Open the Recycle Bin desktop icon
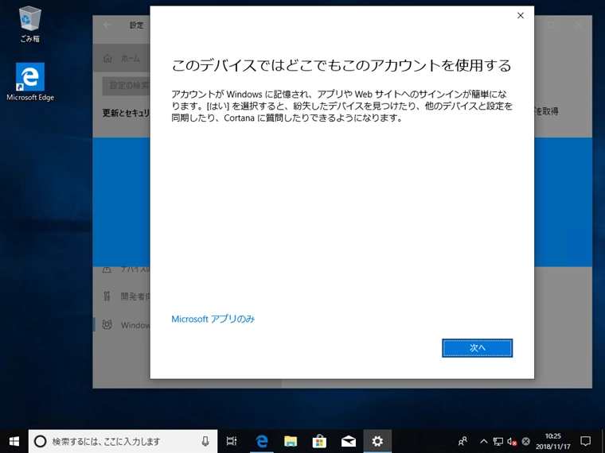 tap(29, 24)
